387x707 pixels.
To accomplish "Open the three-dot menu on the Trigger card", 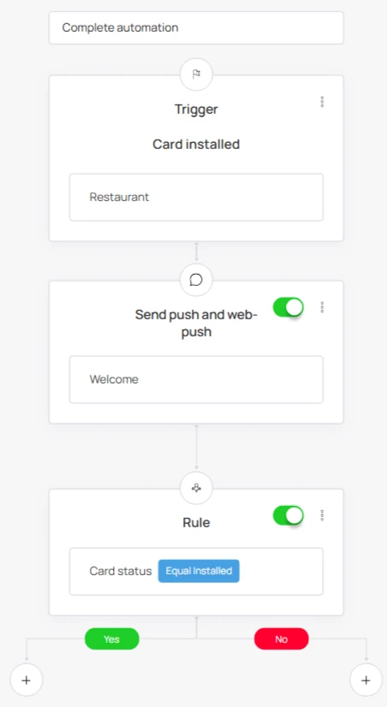I will [322, 102].
